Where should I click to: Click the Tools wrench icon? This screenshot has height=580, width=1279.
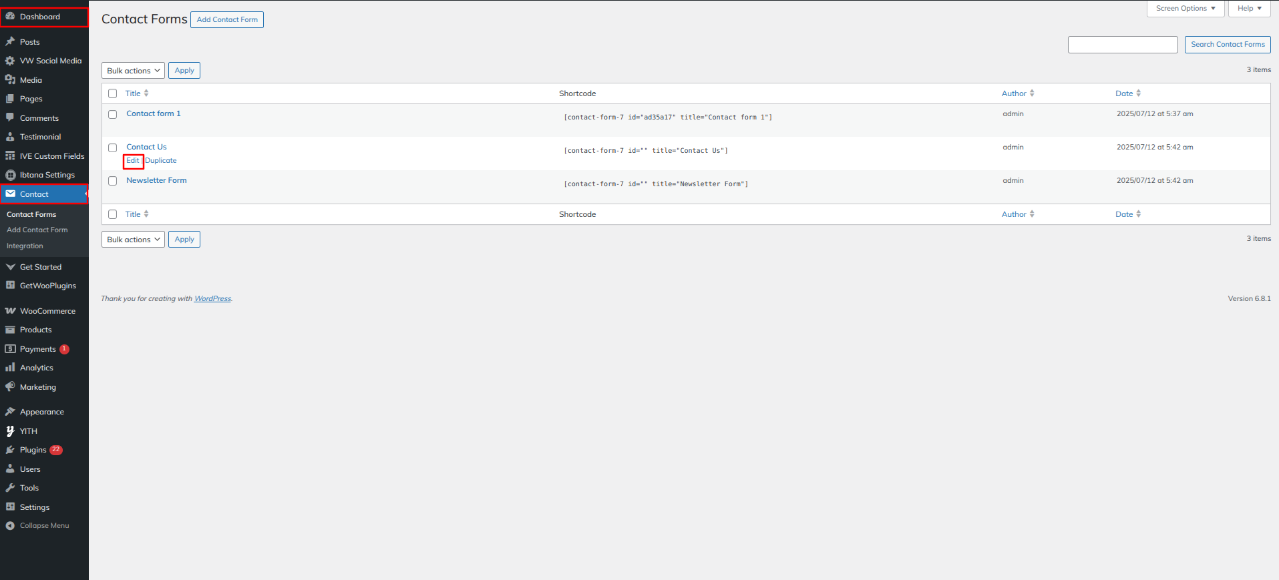pyautogui.click(x=10, y=488)
